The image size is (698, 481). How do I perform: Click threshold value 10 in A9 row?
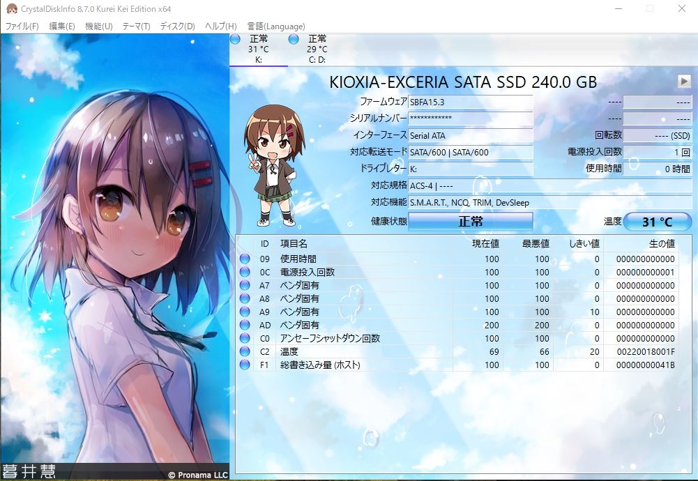click(x=595, y=312)
